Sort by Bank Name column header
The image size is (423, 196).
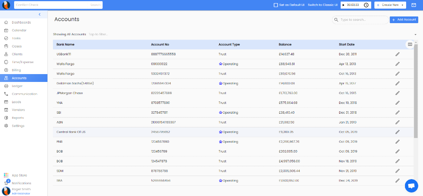(x=65, y=44)
